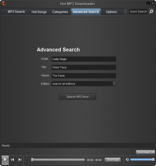Expand the tab overflow arrow beside Options
This screenshot has height=166, width=156.
click(126, 12)
